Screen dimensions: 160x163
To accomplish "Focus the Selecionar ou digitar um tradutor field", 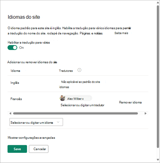I will tap(82, 105).
